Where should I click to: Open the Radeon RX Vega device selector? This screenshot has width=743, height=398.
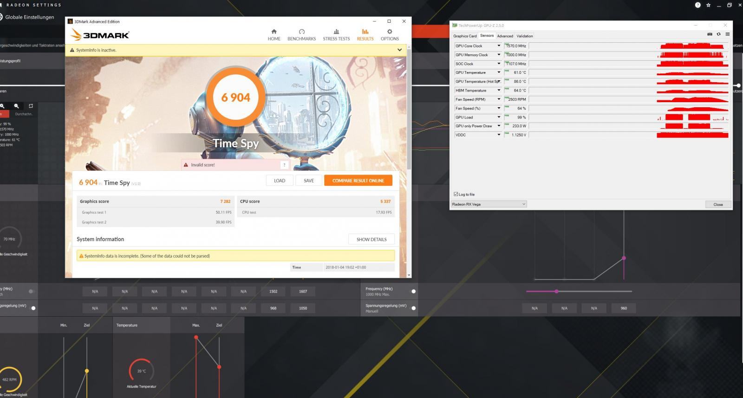click(489, 204)
